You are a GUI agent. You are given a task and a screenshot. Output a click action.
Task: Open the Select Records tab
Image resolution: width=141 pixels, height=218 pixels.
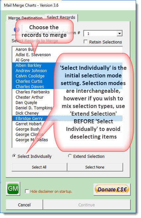(x=61, y=18)
